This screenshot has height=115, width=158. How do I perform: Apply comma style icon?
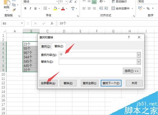pos(153,8)
